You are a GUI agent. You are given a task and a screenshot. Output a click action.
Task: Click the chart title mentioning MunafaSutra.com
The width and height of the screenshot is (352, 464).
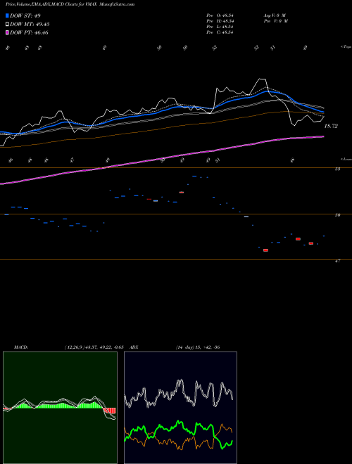coord(70,4)
